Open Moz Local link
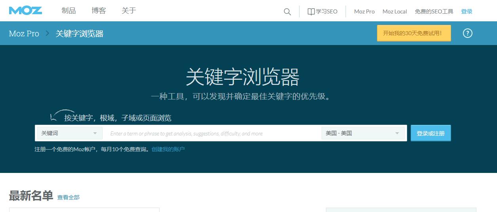The image size is (497, 212). (395, 11)
